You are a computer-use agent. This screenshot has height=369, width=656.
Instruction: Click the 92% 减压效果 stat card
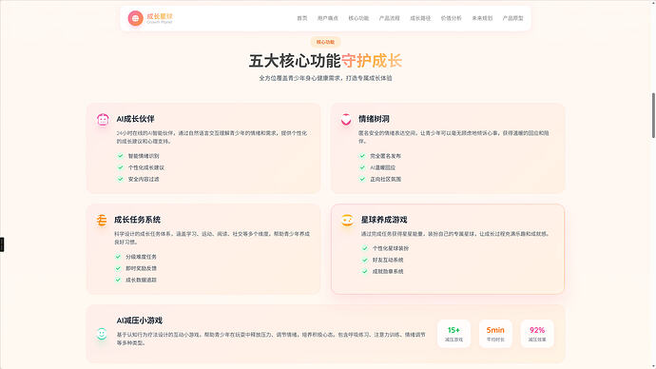tap(537, 334)
